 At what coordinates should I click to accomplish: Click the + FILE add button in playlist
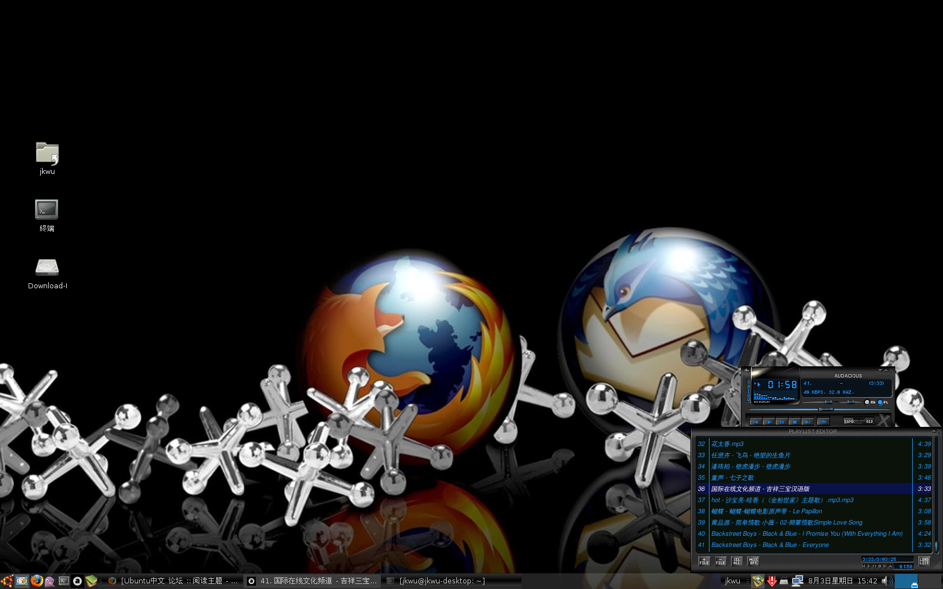point(704,561)
